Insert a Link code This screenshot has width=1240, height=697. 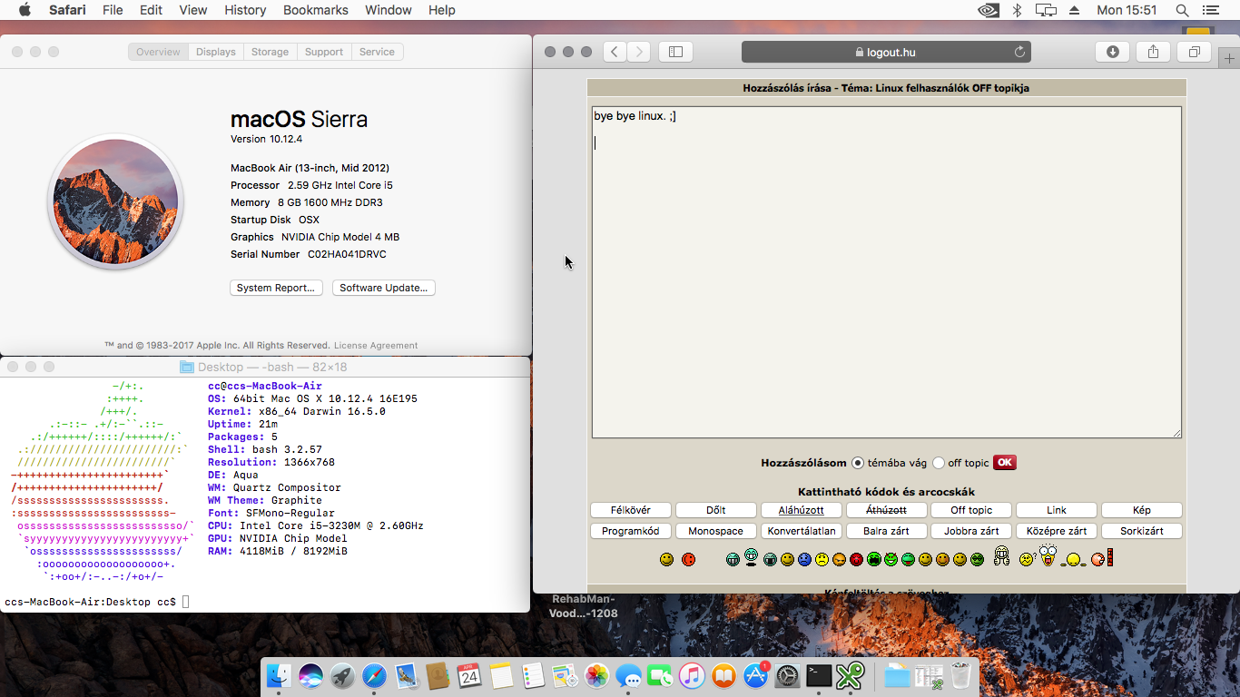(x=1057, y=510)
